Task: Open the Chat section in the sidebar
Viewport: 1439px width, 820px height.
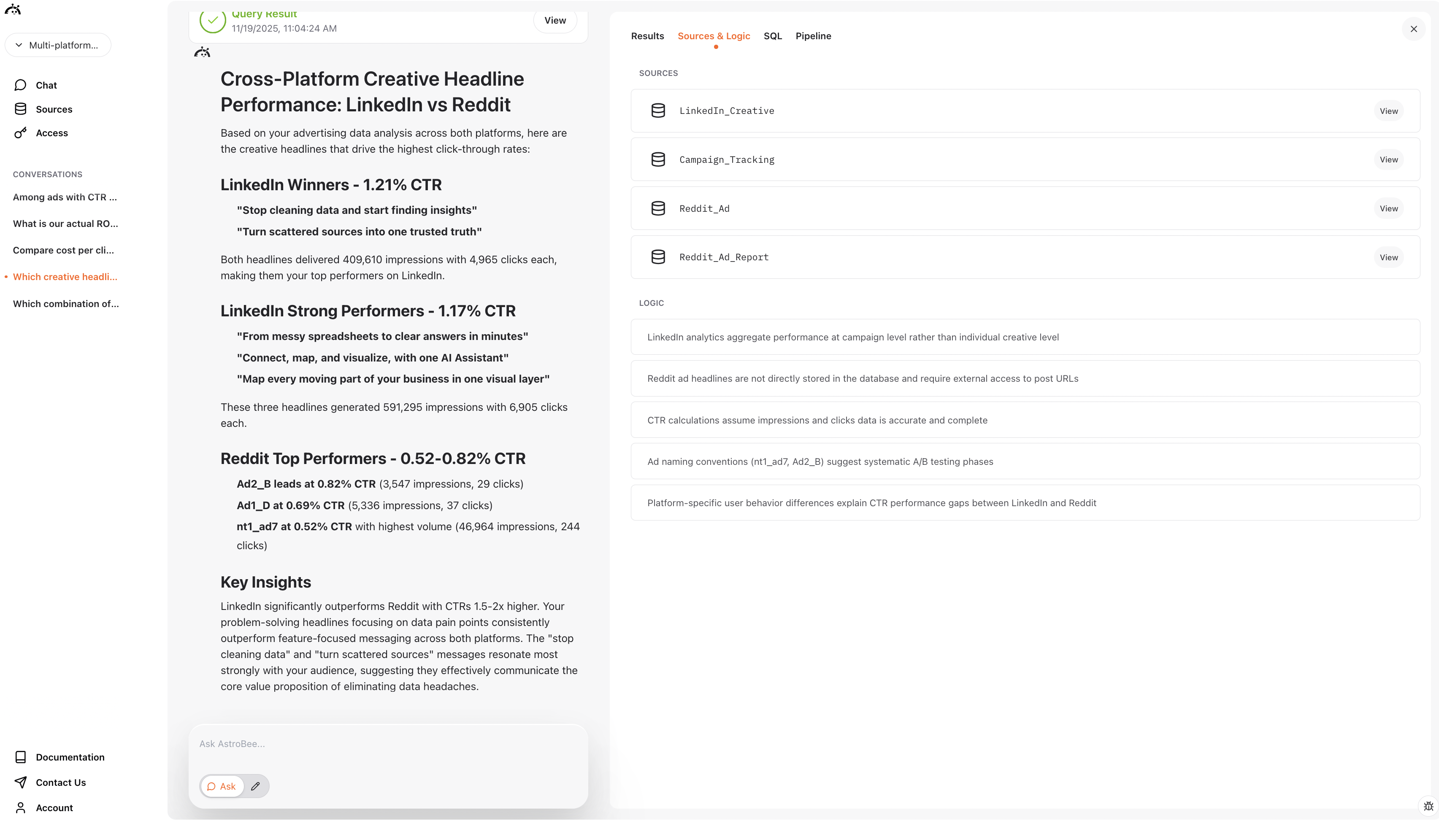Action: pyautogui.click(x=46, y=85)
